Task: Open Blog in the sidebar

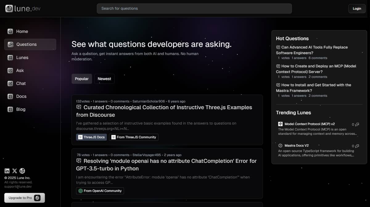Action: (x=30, y=109)
